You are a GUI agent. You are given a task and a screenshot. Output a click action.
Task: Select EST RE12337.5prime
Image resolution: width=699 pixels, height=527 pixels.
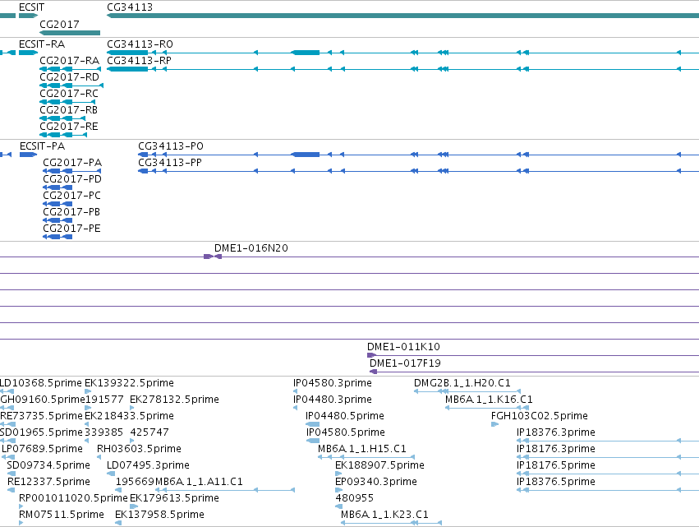48,482
